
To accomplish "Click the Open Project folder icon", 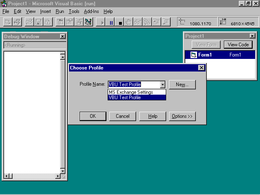I will tap(30, 22).
